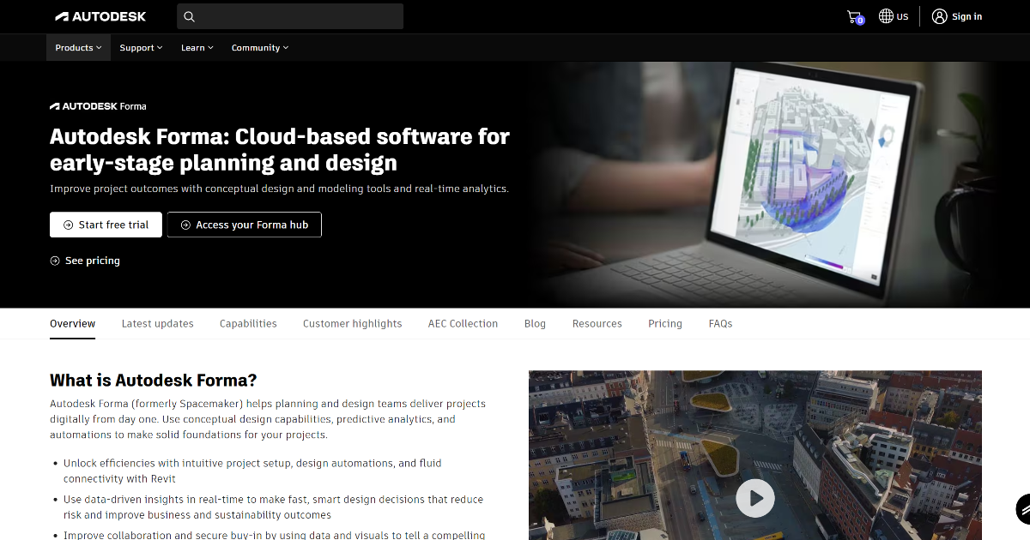Play the aerial city video
This screenshot has width=1030, height=540.
pos(755,498)
